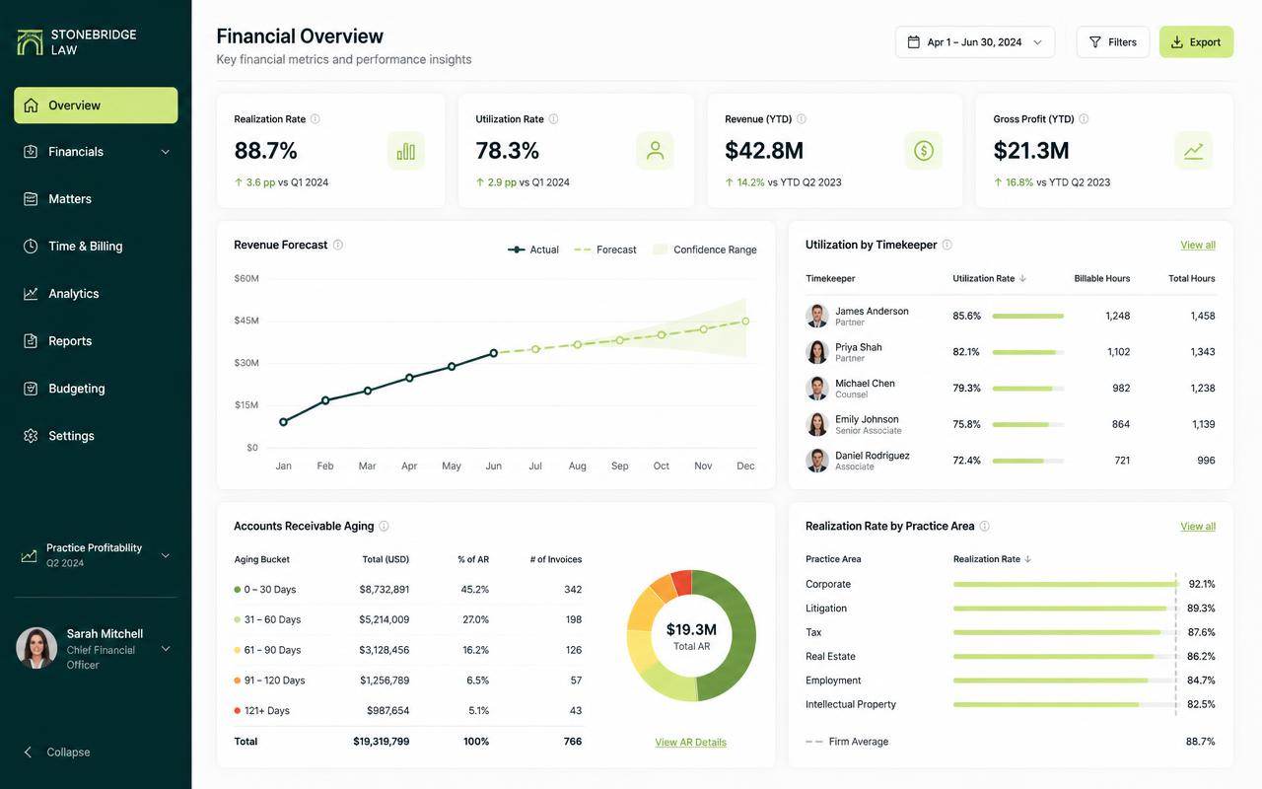Toggle the Actual series in chart legend
The height and width of the screenshot is (789, 1262).
pos(533,251)
